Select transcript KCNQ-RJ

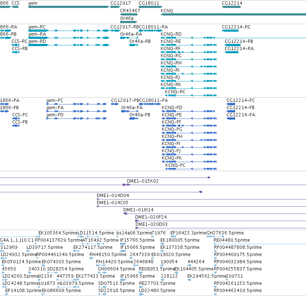point(188,81)
